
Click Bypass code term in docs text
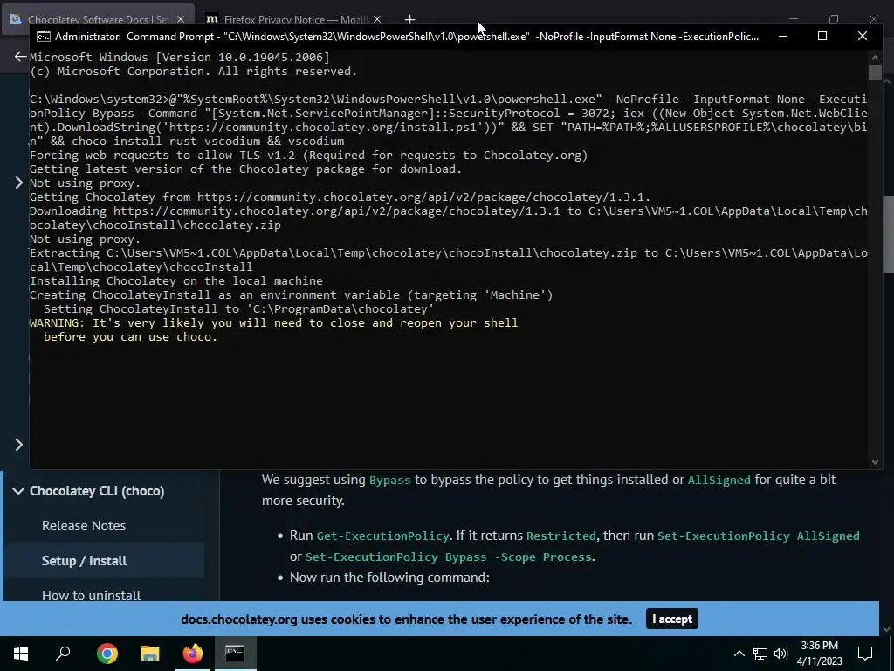coord(390,480)
